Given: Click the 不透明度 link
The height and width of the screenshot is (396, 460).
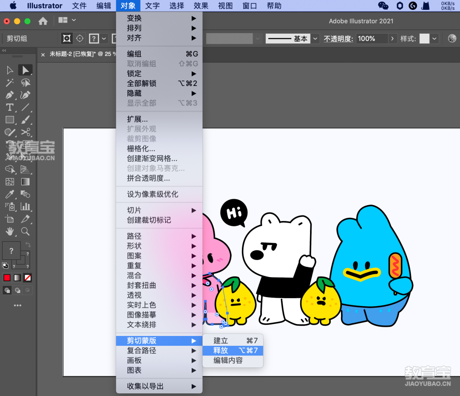Looking at the screenshot, I should click(338, 38).
